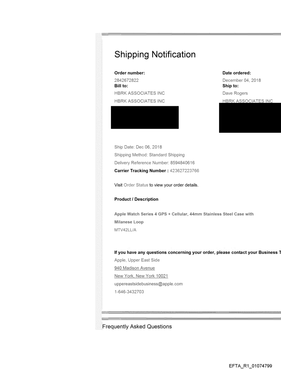Click order number 2842672822
281x369 pixels.
coord(126,80)
